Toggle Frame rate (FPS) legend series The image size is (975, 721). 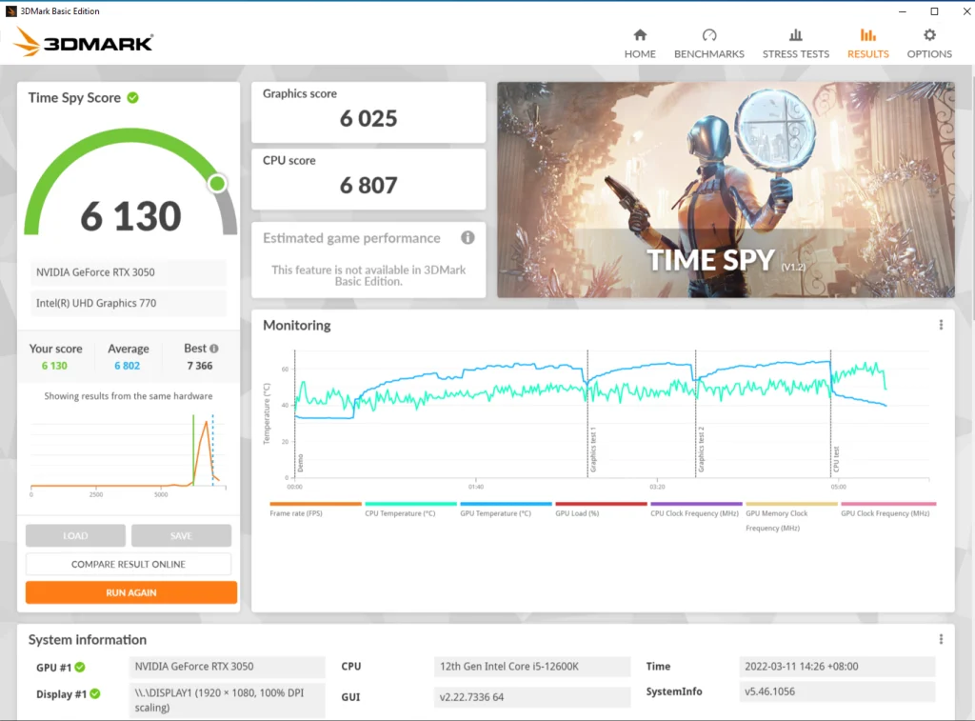(315, 510)
